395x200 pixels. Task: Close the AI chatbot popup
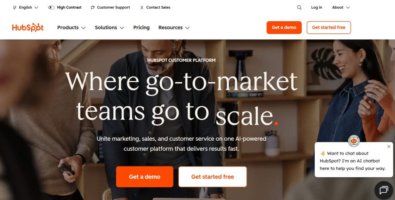click(389, 146)
